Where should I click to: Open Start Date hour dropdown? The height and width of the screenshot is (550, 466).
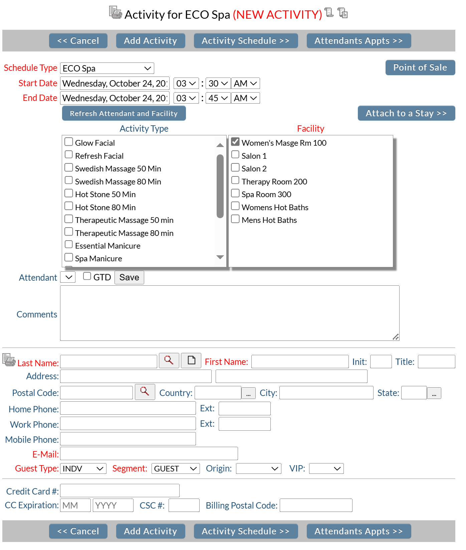pyautogui.click(x=186, y=83)
